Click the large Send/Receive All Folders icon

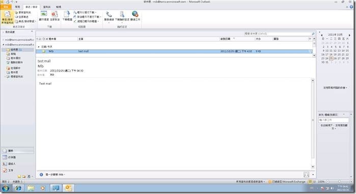click(x=8, y=17)
